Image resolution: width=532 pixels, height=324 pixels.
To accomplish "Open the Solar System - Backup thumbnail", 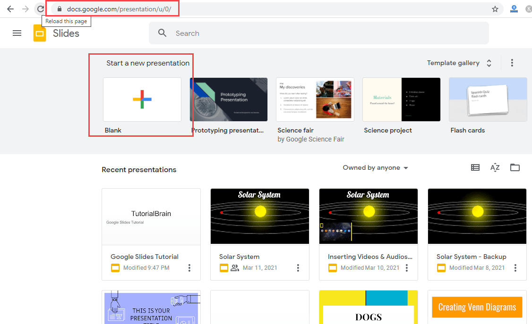I will [477, 216].
